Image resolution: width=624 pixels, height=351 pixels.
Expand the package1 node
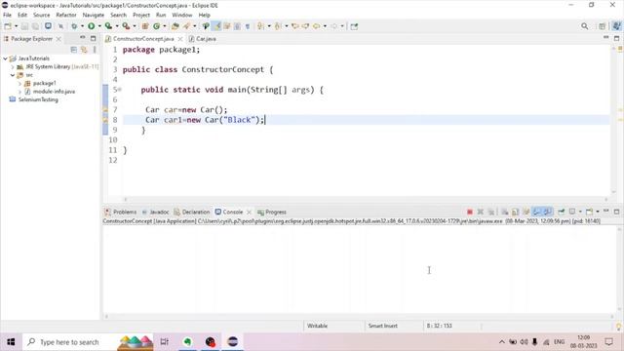point(19,84)
